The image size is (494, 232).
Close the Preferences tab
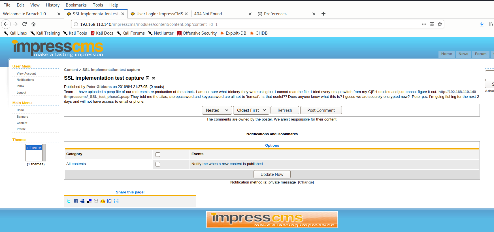(x=314, y=14)
